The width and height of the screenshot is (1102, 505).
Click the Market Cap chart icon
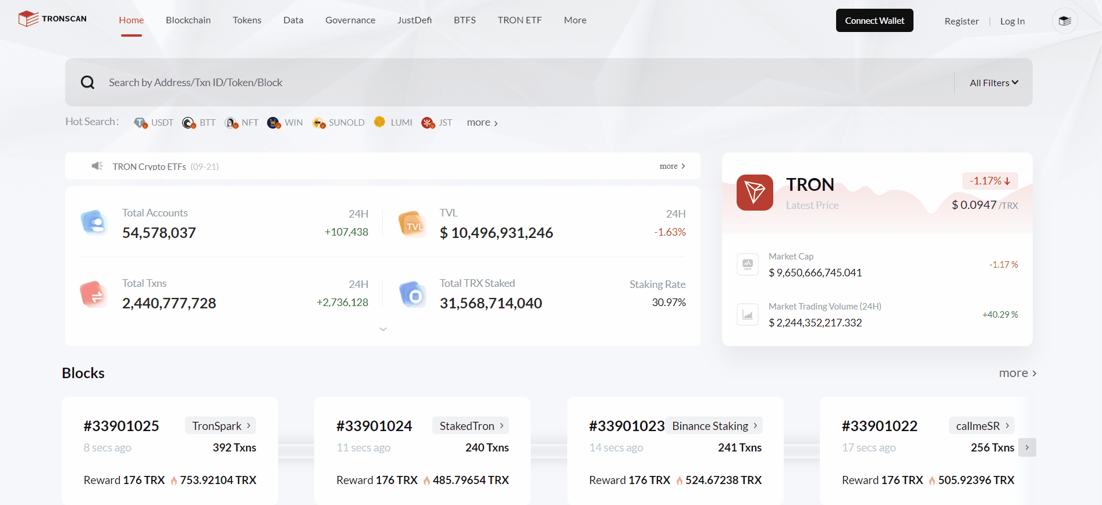pyautogui.click(x=748, y=264)
